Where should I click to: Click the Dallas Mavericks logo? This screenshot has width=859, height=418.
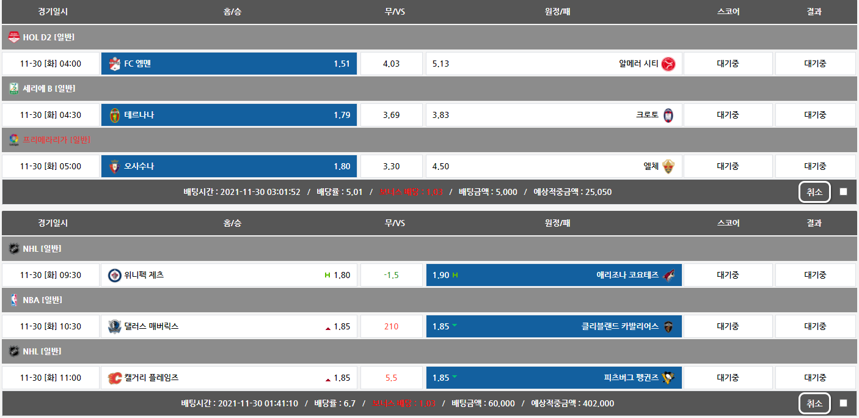[114, 326]
